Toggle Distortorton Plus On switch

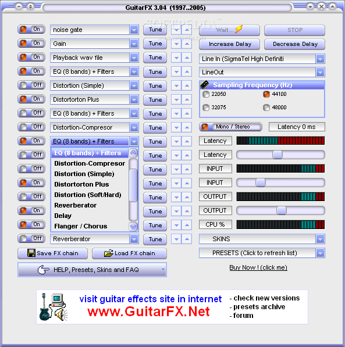31,99
